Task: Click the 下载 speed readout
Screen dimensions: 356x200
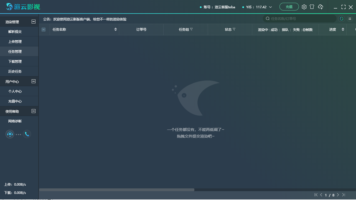Action: 15,193
